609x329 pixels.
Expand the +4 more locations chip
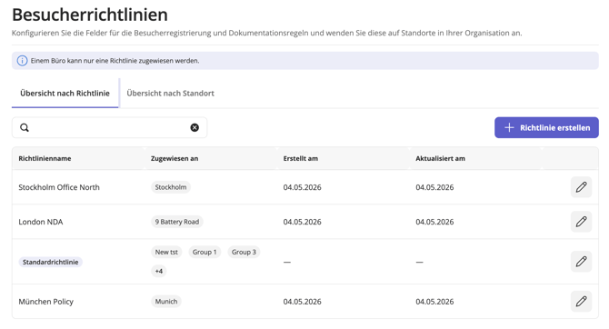coord(159,271)
